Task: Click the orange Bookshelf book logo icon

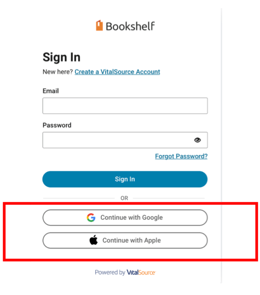Action: pyautogui.click(x=100, y=25)
